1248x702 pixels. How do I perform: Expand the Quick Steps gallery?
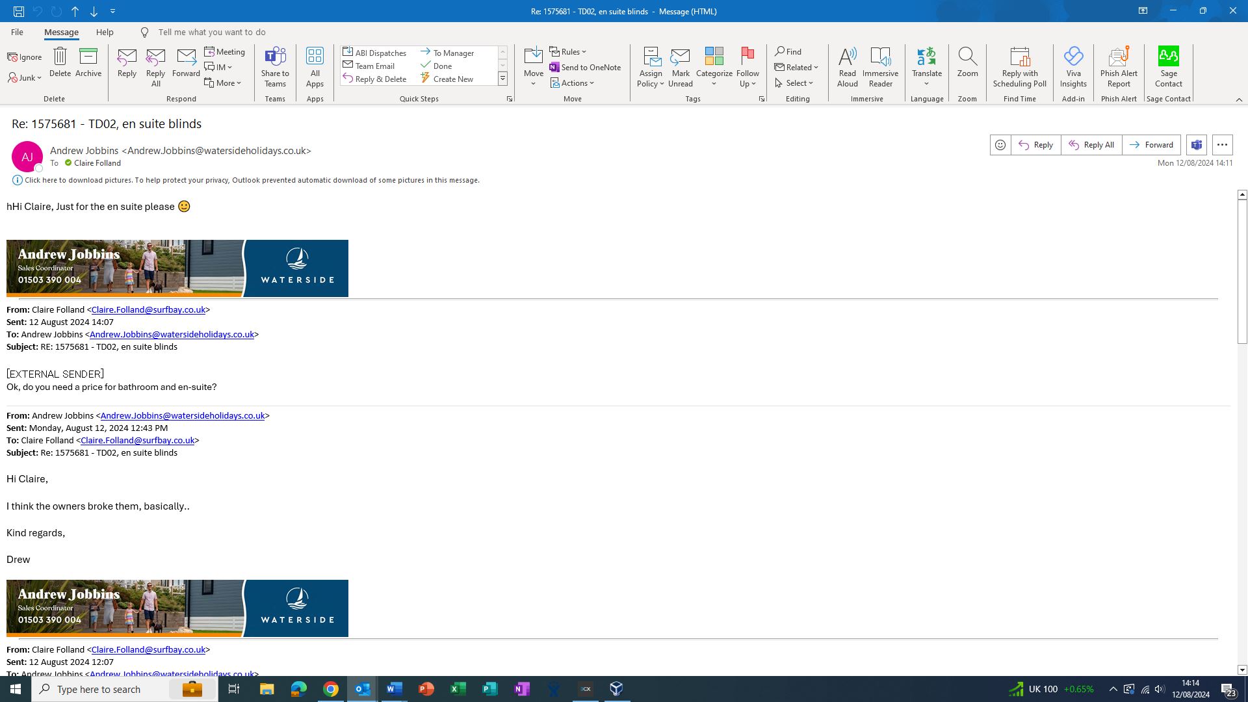tap(502, 79)
